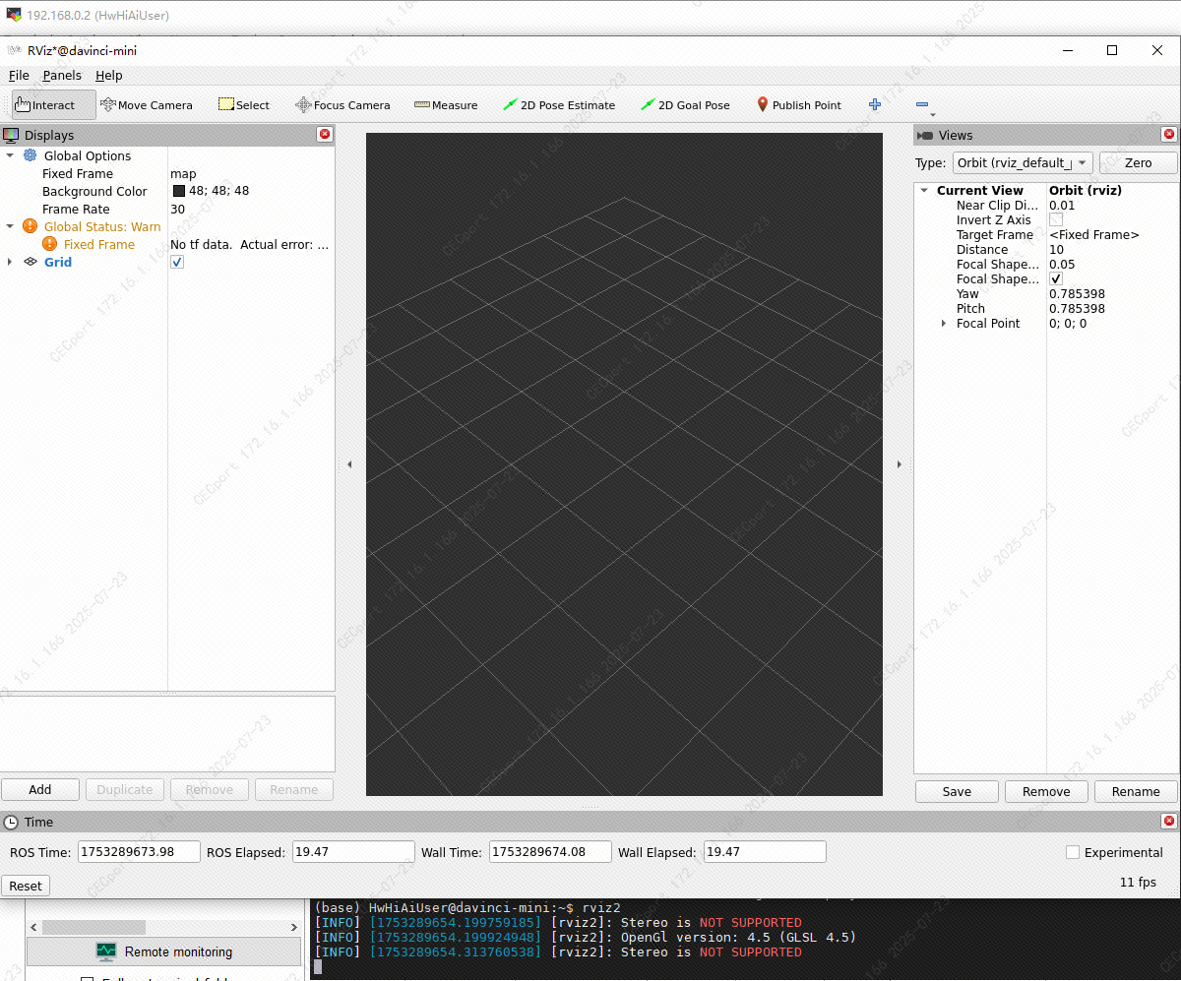Collapse the Global Status tree node
Image resolution: width=1181 pixels, height=981 pixels.
click(x=10, y=226)
